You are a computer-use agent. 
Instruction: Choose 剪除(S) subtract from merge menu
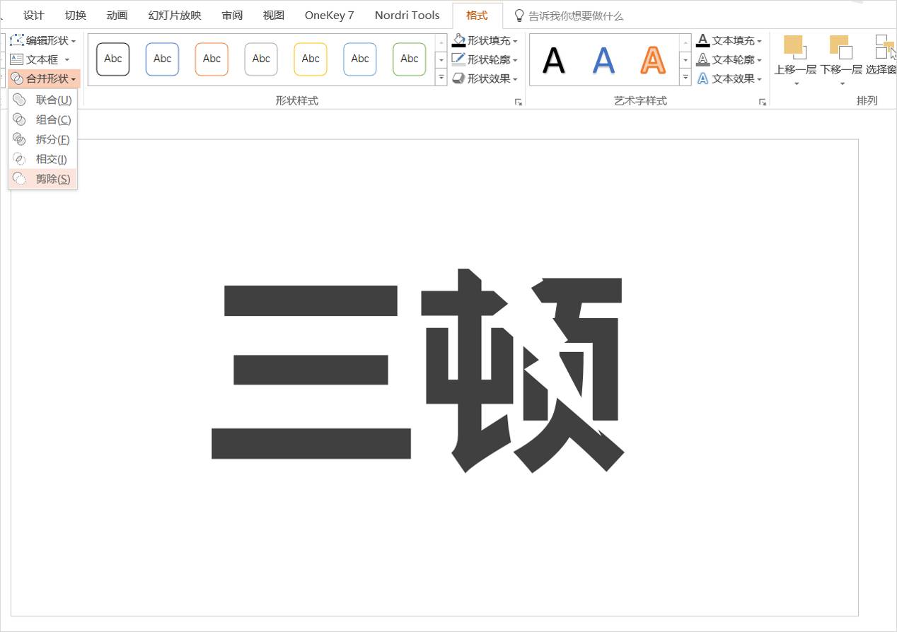pyautogui.click(x=42, y=179)
